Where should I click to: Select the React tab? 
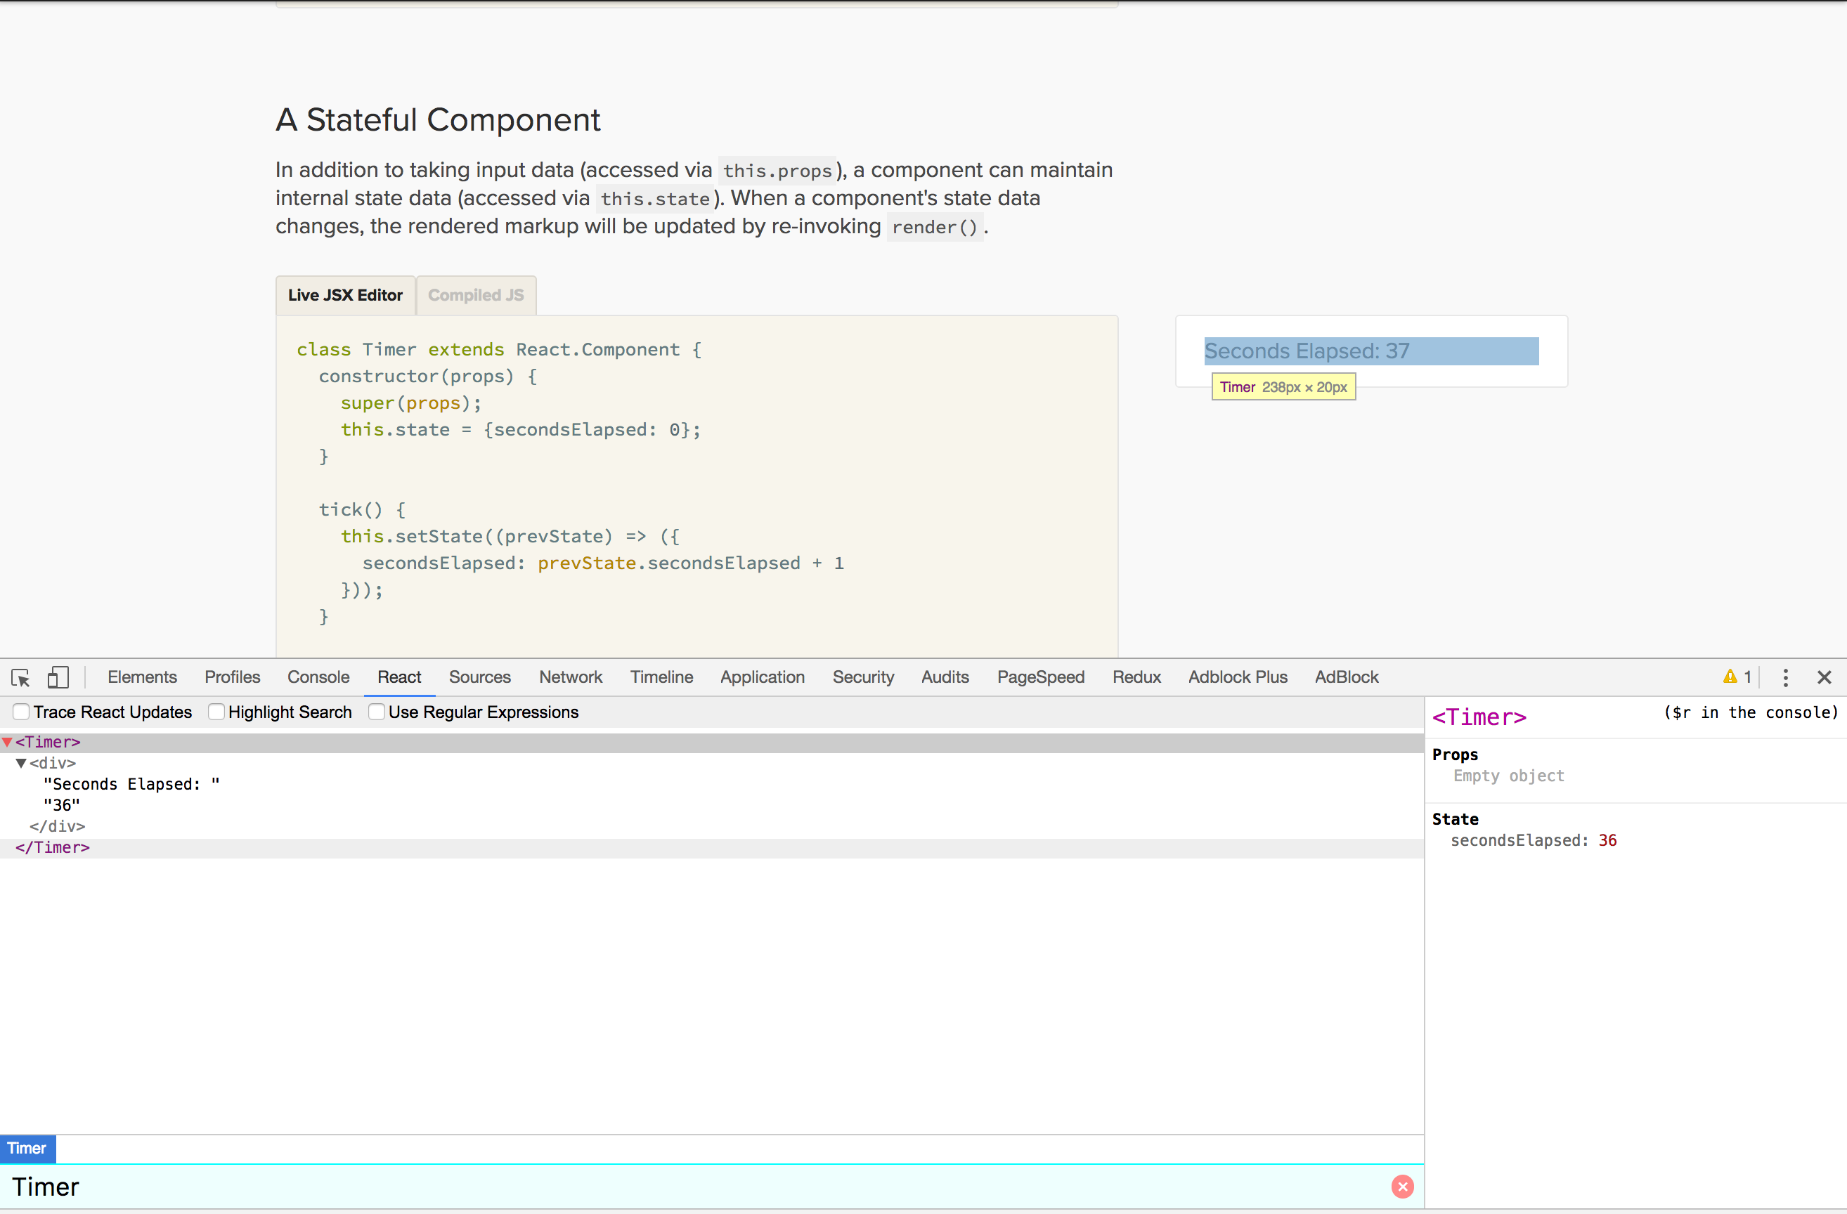399,677
